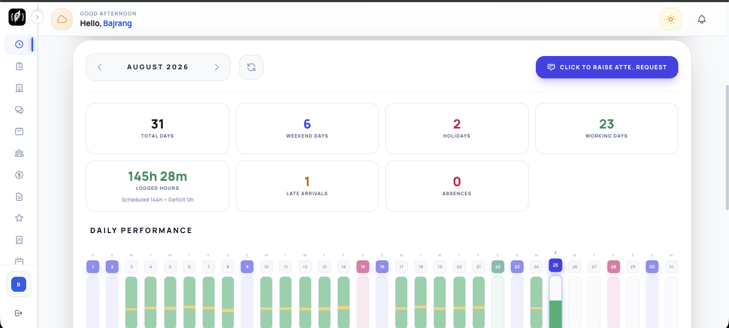This screenshot has width=729, height=328.
Task: Click the Bajrang name link in greeting
Action: 117,23
